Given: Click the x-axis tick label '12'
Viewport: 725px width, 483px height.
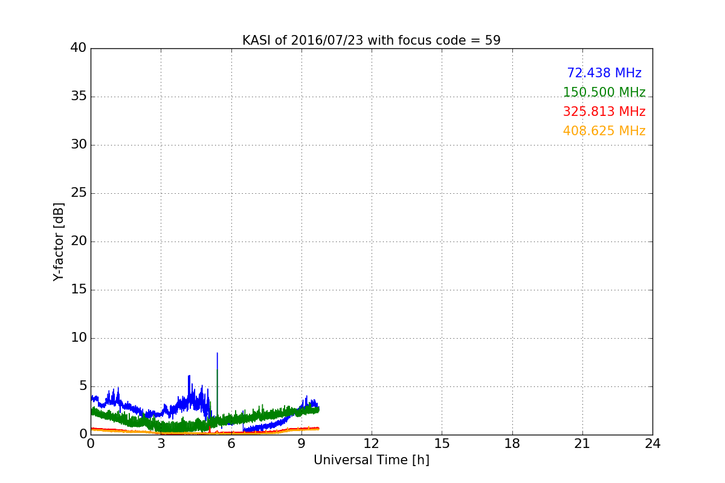Looking at the screenshot, I should tap(372, 443).
